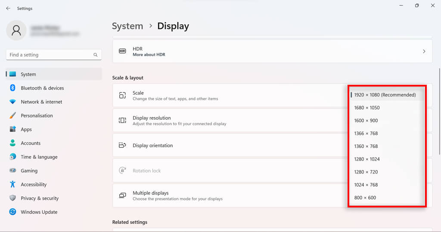Click the Windows Update icon
441x232 pixels.
tap(12, 212)
